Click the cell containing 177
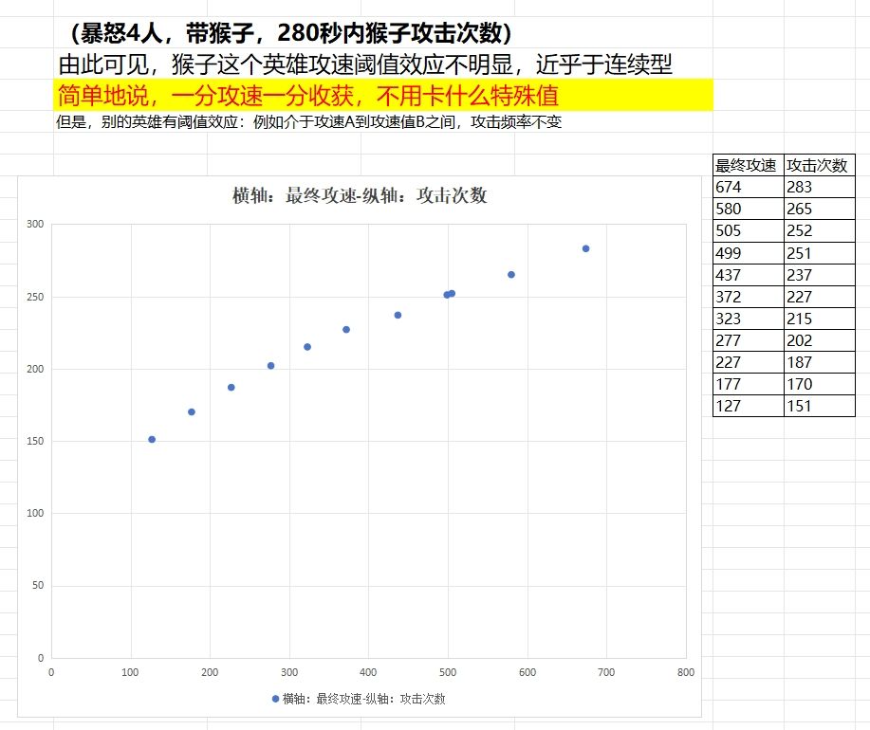Screen dimensions: 870x730 748,384
